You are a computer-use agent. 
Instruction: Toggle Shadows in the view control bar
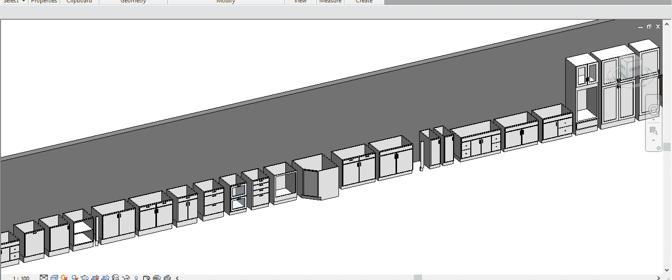pyautogui.click(x=75, y=278)
